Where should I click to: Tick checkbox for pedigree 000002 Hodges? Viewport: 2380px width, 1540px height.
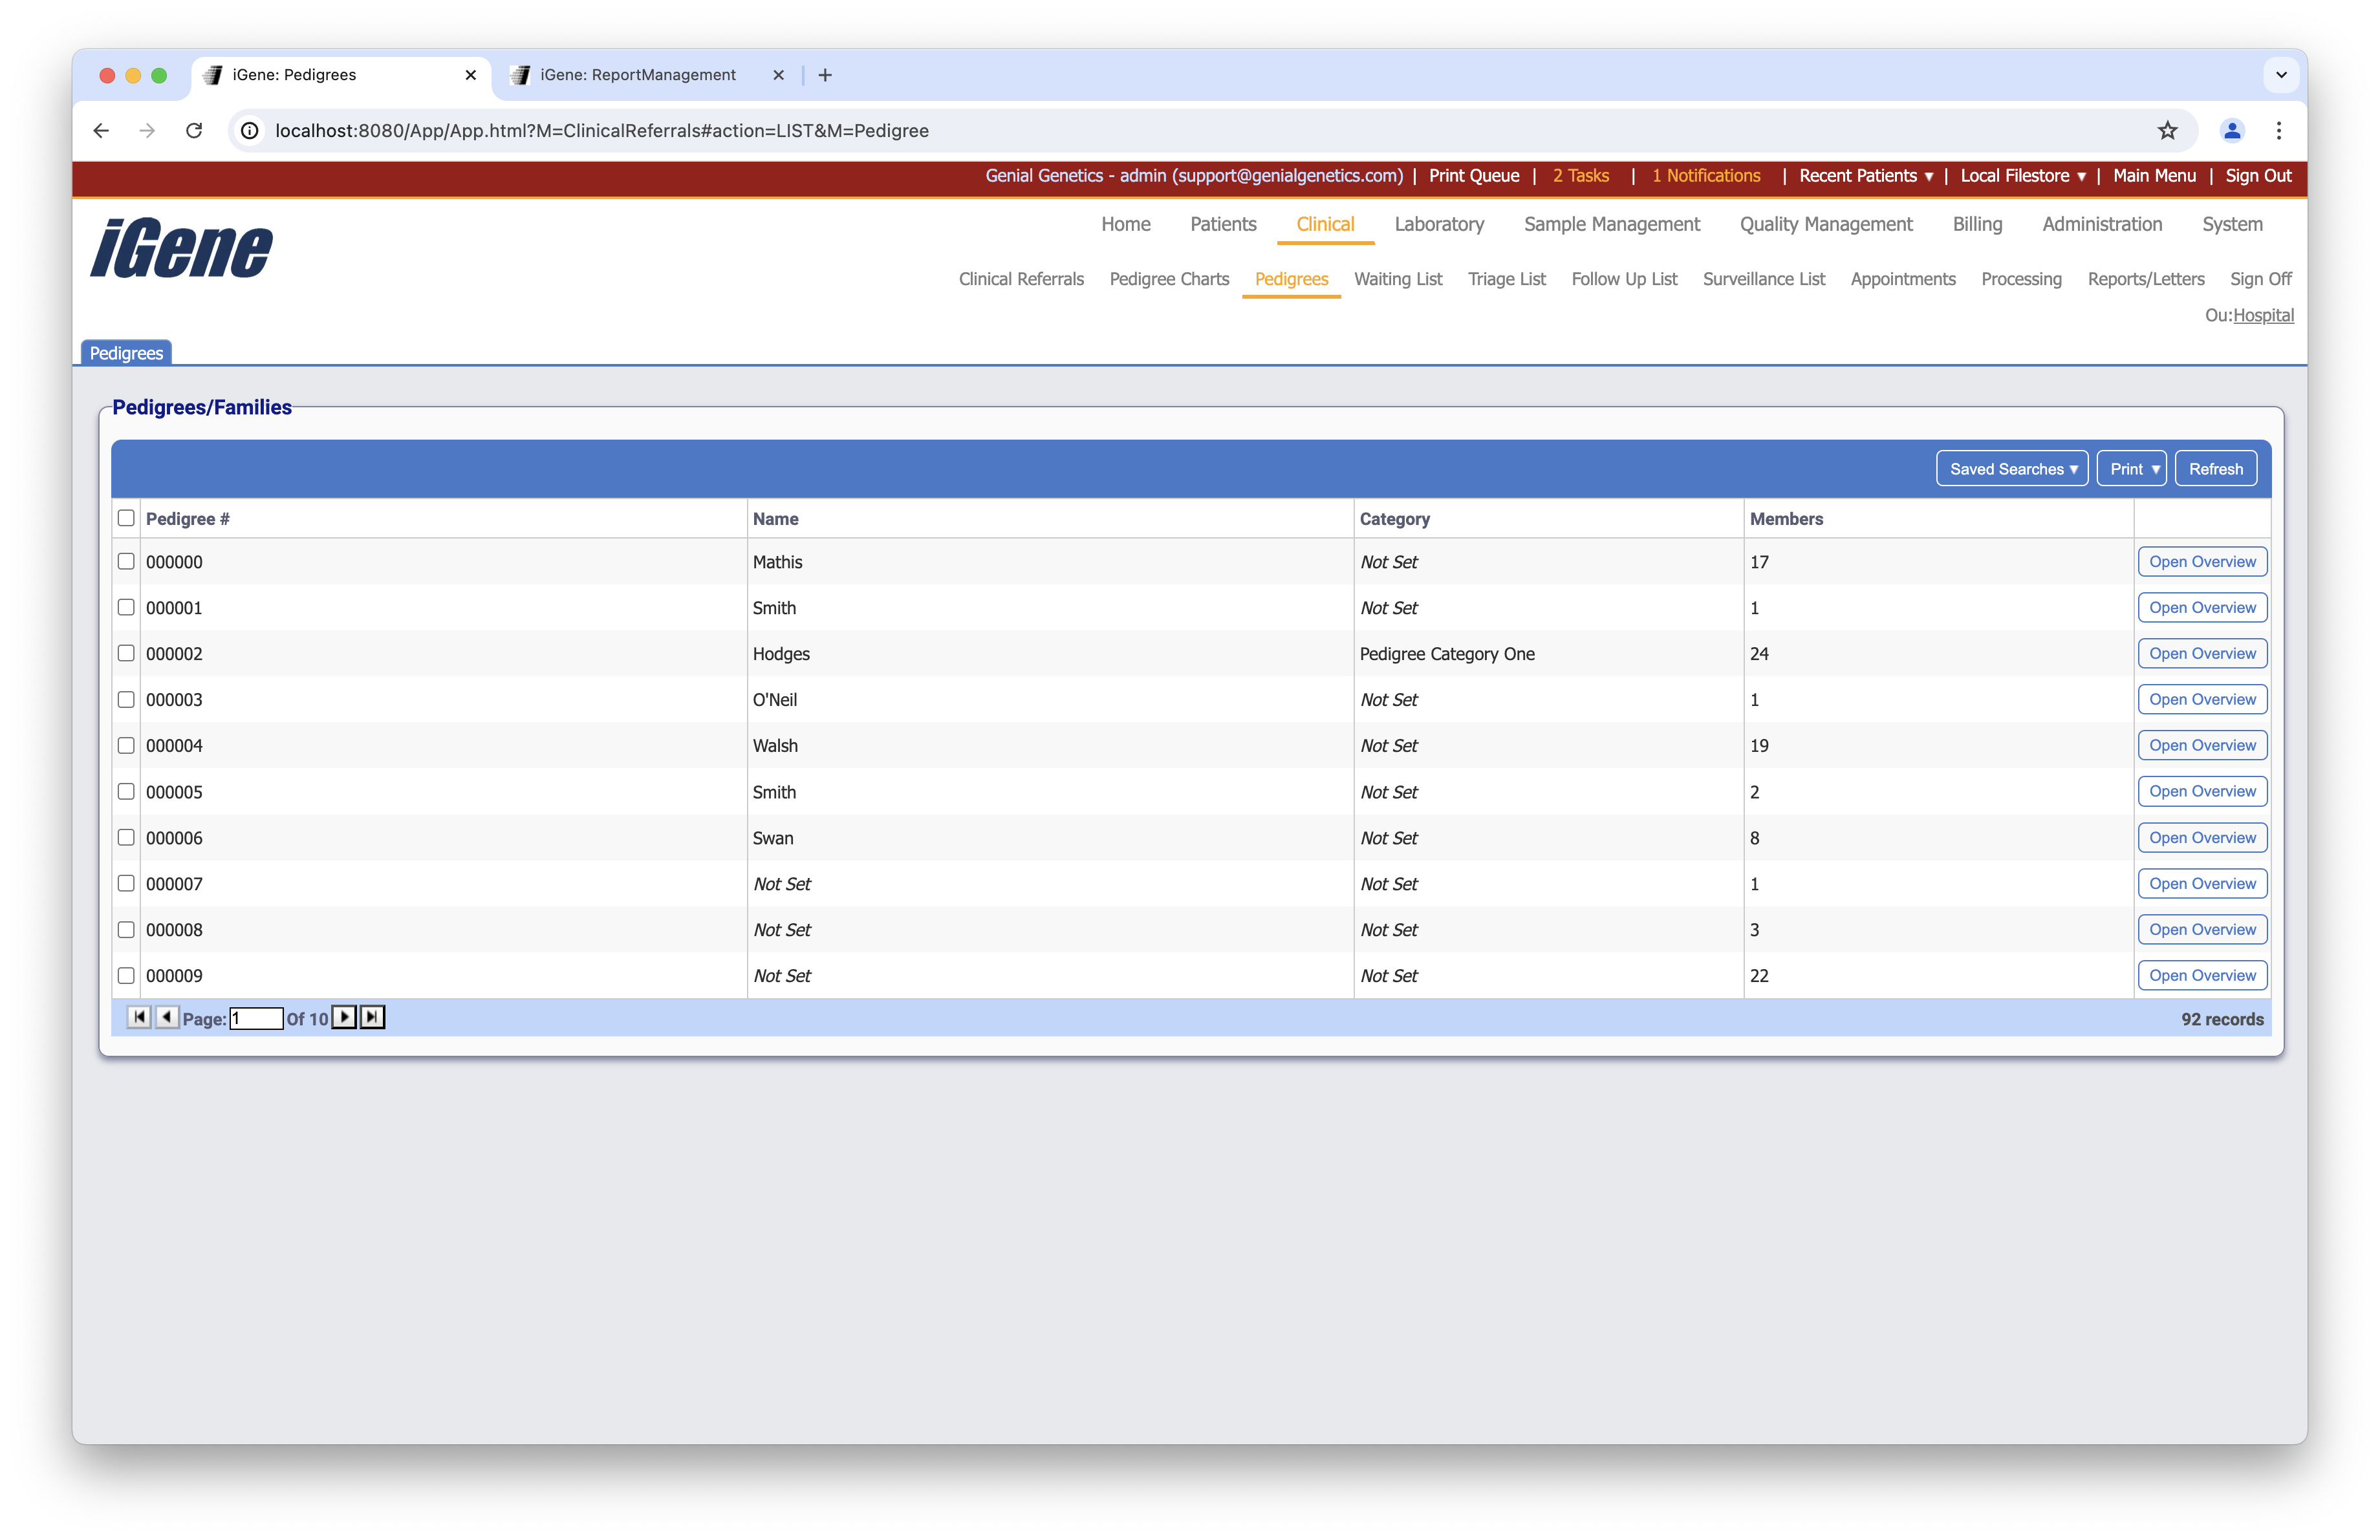pos(126,654)
